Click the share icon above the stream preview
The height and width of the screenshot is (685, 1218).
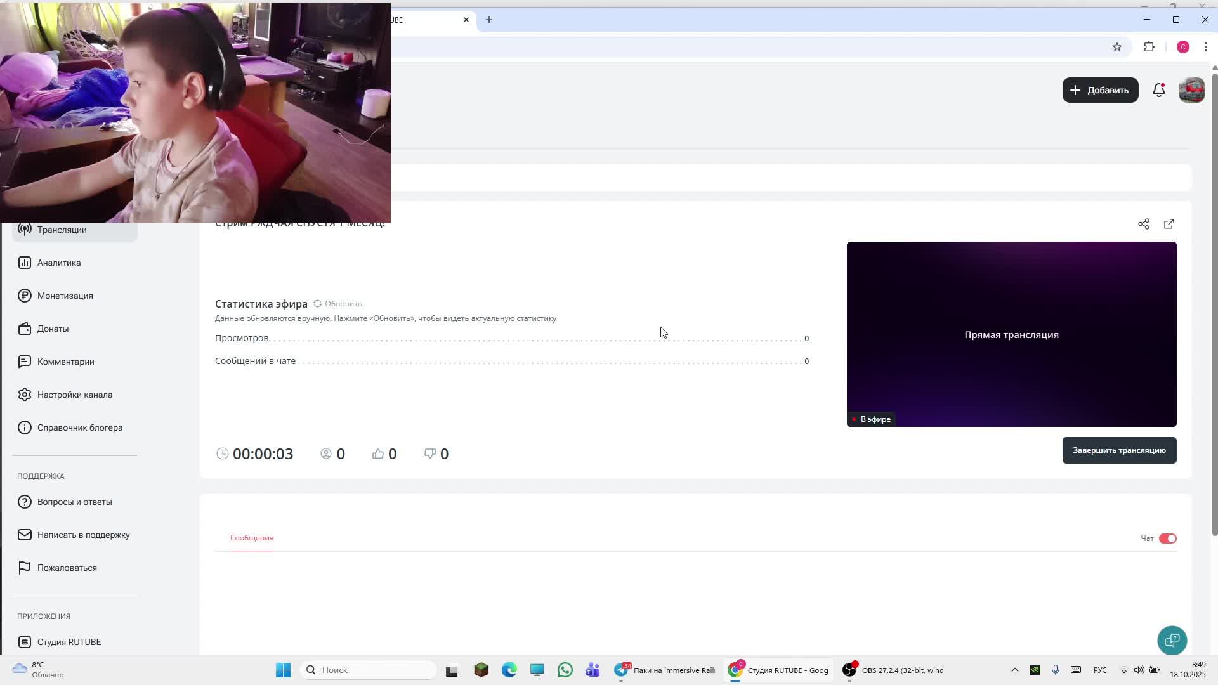[1143, 224]
